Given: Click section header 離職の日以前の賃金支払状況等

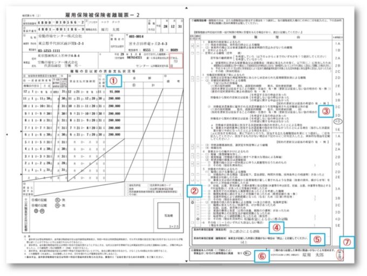Looking at the screenshot, I should pyautogui.click(x=103, y=71).
